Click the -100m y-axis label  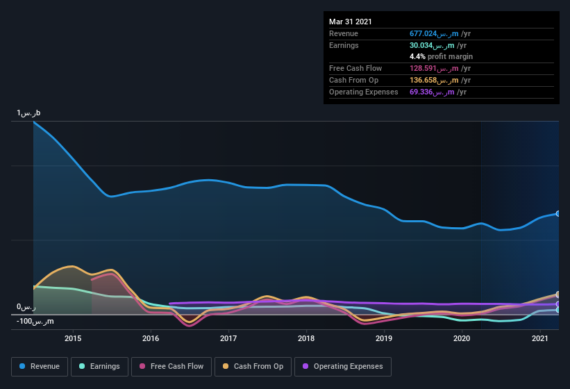(x=35, y=322)
